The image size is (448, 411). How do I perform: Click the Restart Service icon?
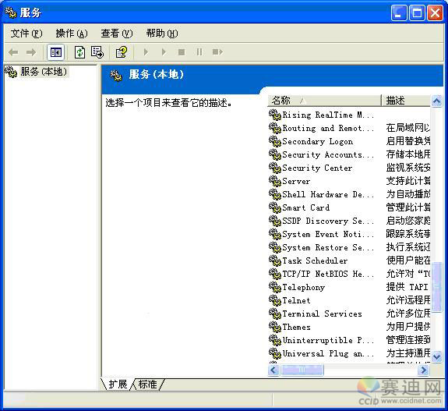pos(217,52)
